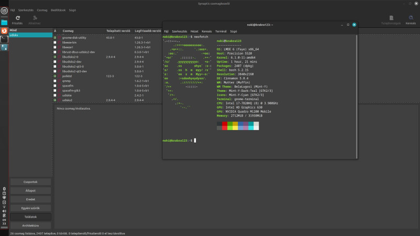Open the network wifi tray icon
The width and height of the screenshot is (420, 236).
[4, 207]
